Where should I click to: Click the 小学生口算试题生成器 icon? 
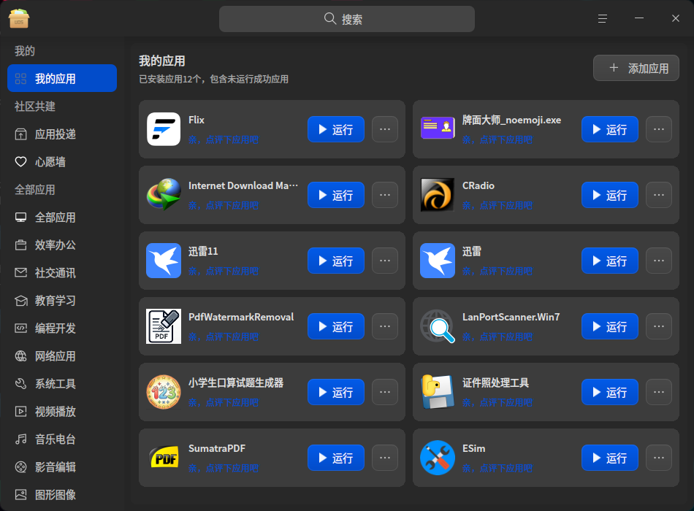[x=164, y=392]
